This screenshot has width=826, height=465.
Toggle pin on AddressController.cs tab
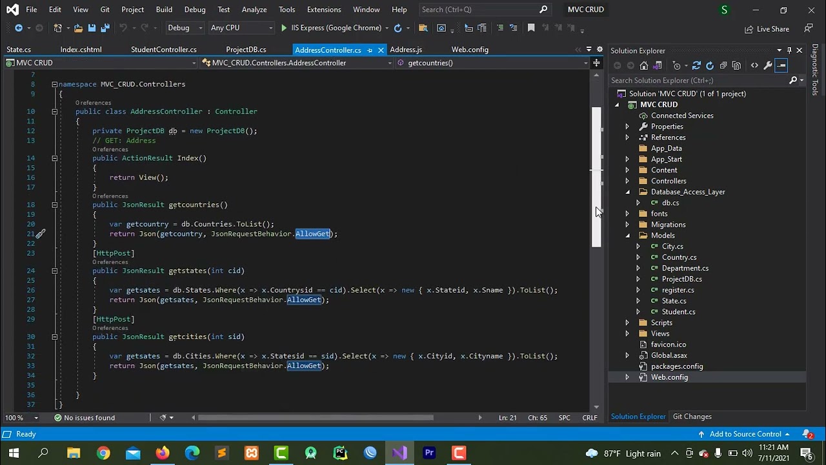point(370,50)
